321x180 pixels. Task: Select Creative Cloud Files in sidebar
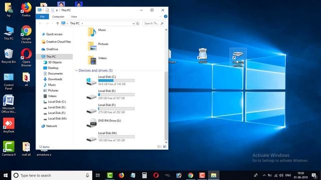click(x=56, y=41)
